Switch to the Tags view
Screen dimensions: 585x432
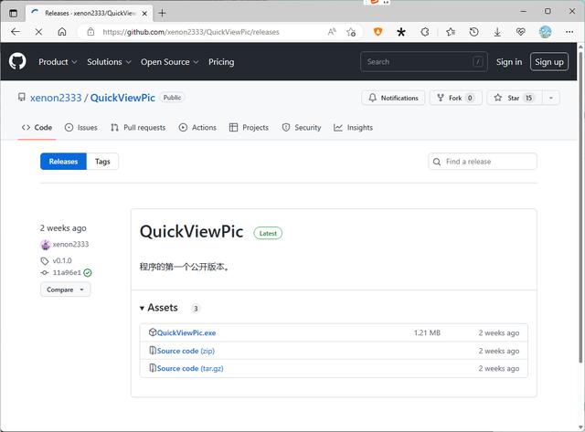(x=102, y=162)
